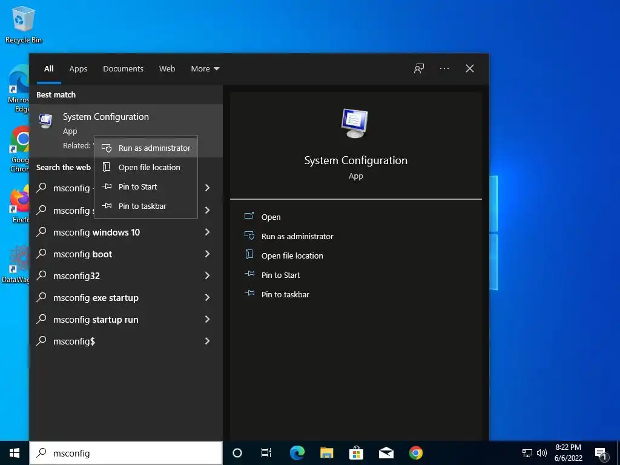Click Open file location in right pane
This screenshot has height=465, width=620.
pos(292,256)
